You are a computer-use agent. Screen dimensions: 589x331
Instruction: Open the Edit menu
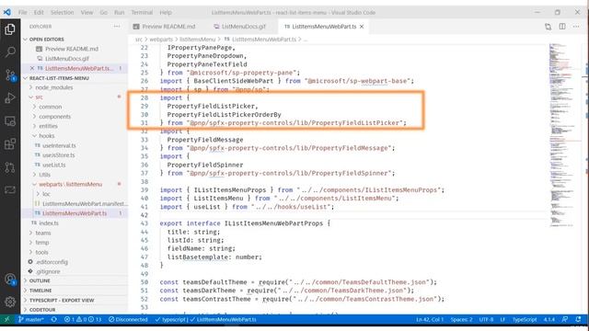point(39,12)
